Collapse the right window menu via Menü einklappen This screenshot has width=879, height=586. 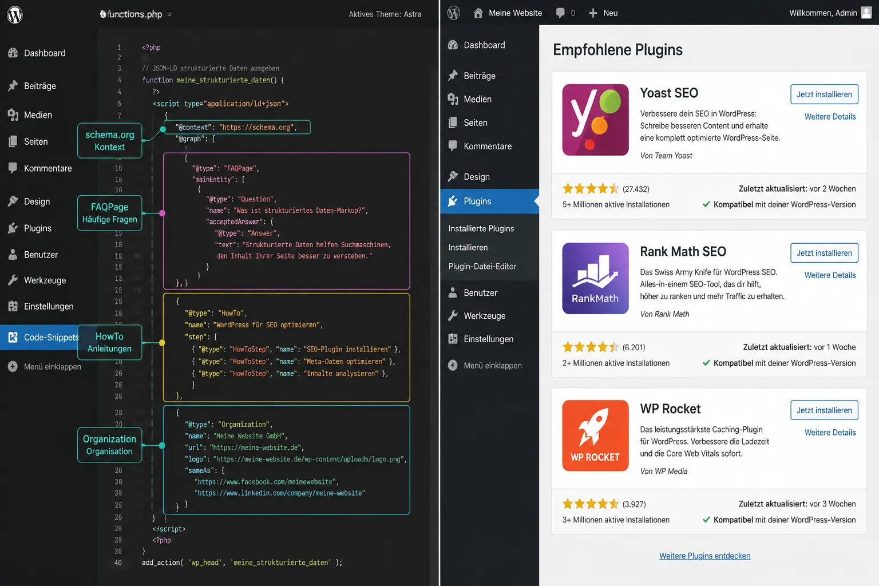click(x=484, y=365)
